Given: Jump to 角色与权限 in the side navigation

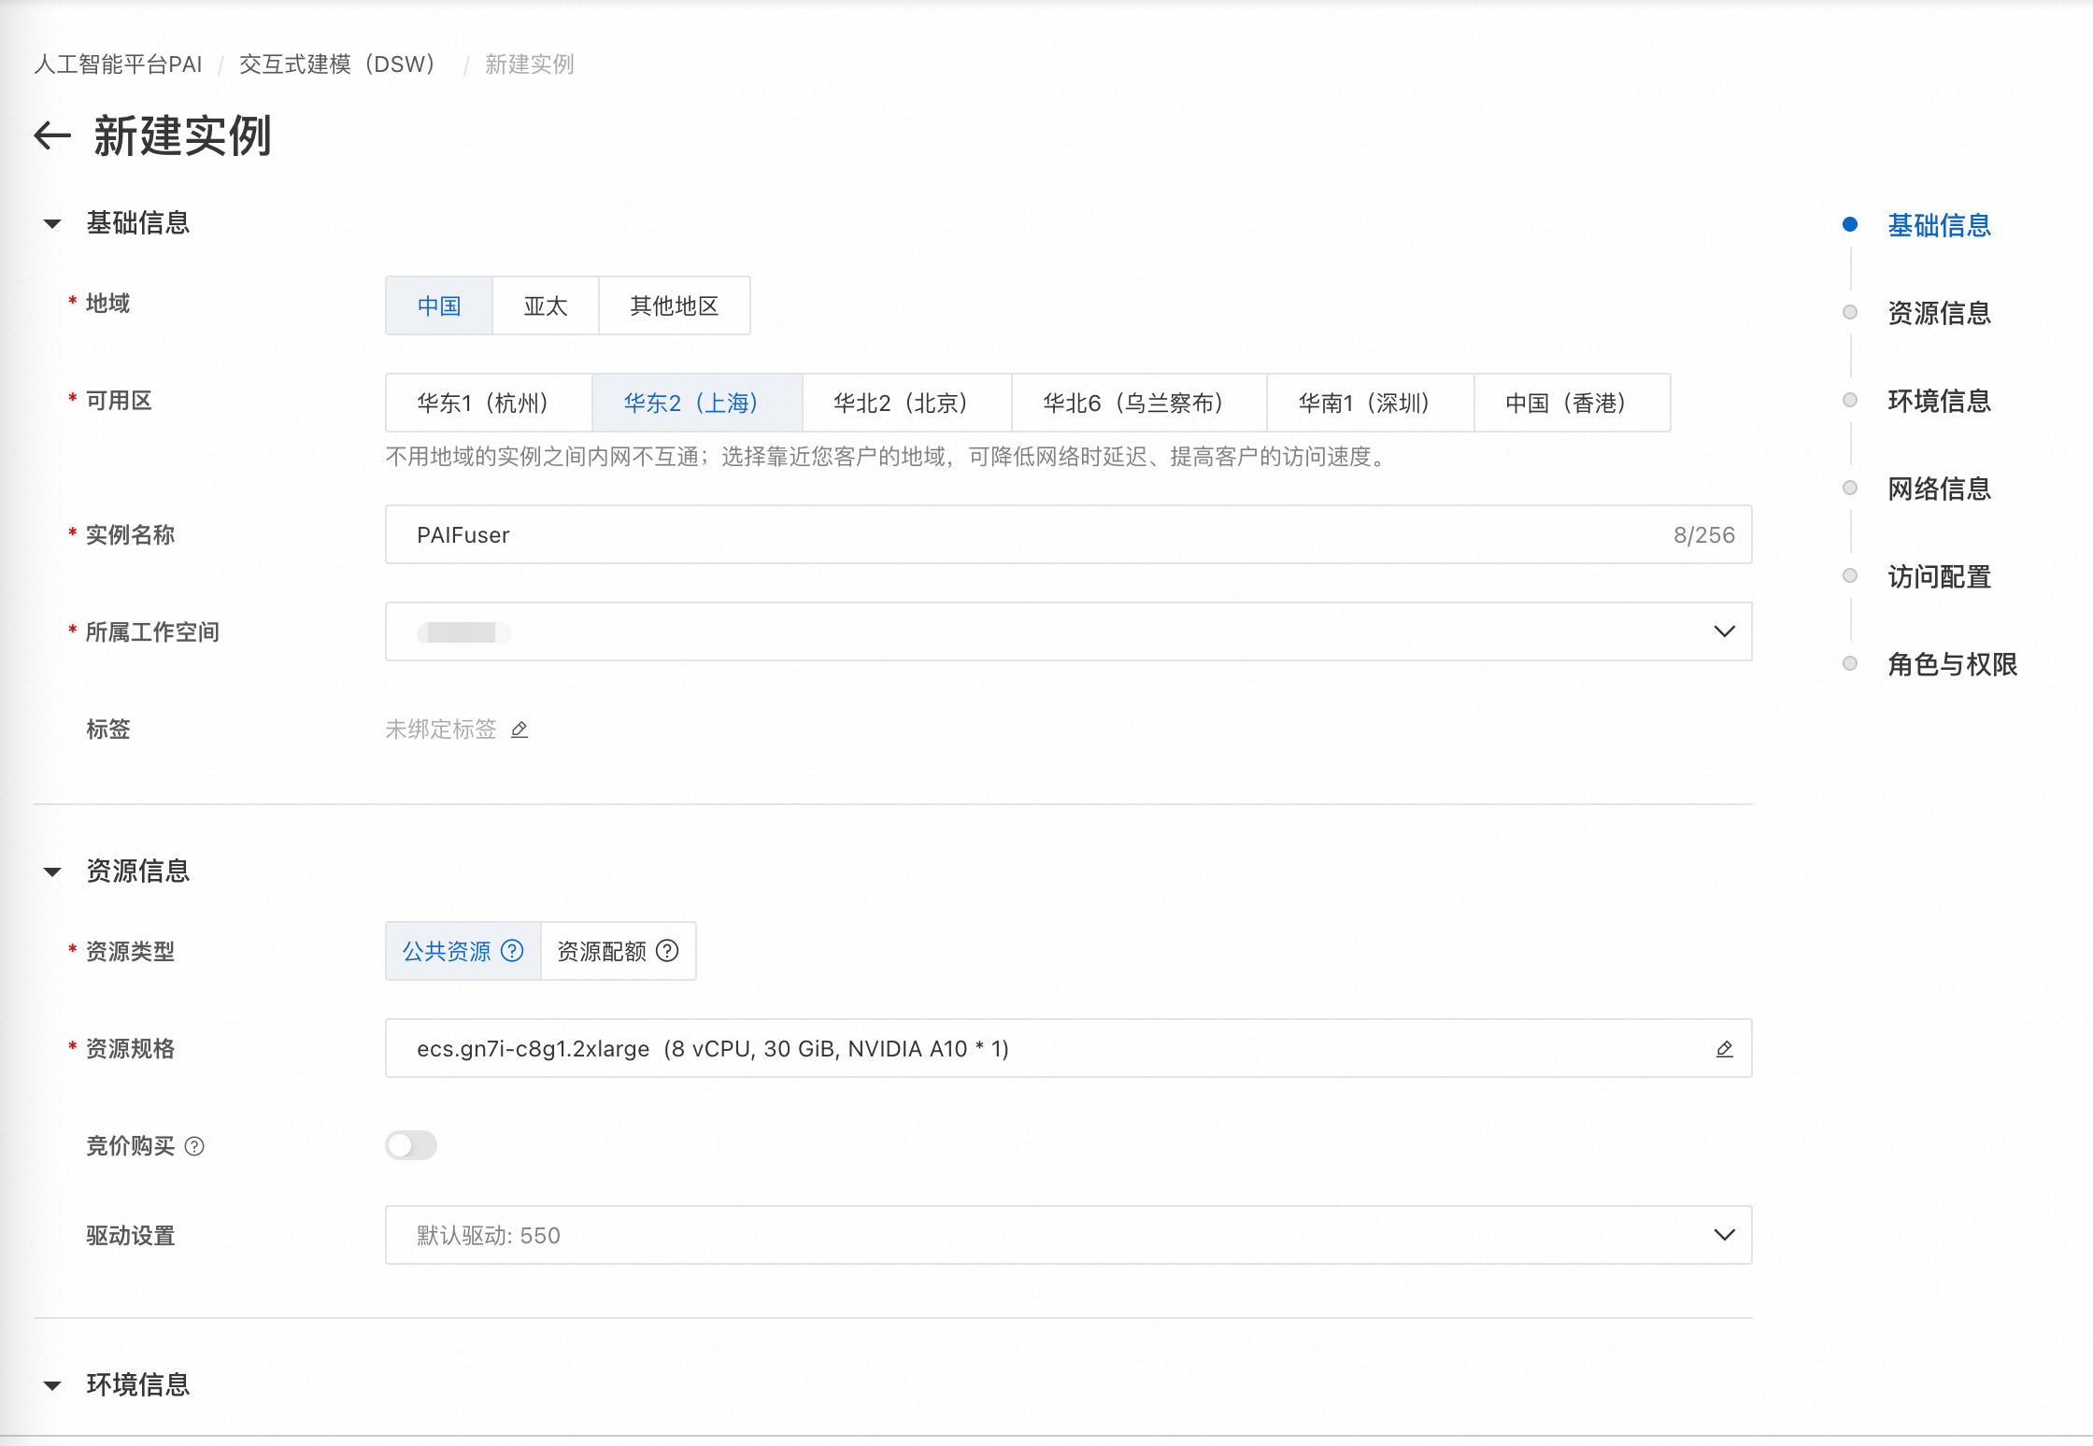Looking at the screenshot, I should point(1952,664).
